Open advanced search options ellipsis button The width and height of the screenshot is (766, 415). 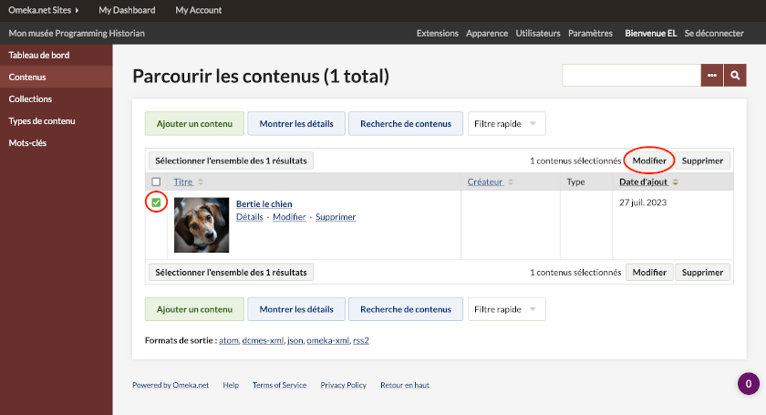712,76
